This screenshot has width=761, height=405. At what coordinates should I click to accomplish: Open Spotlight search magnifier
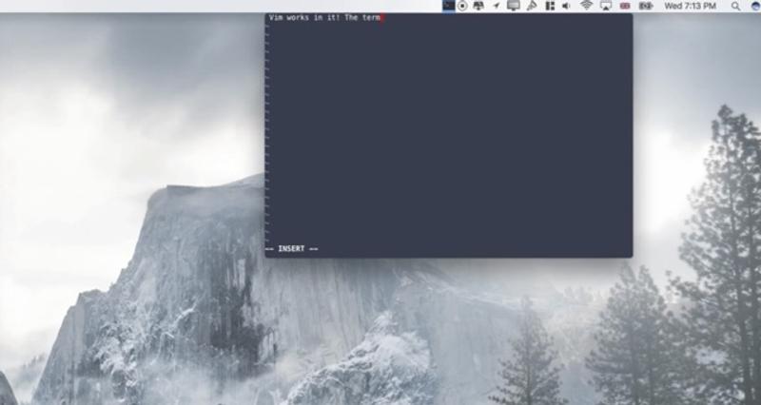click(735, 6)
